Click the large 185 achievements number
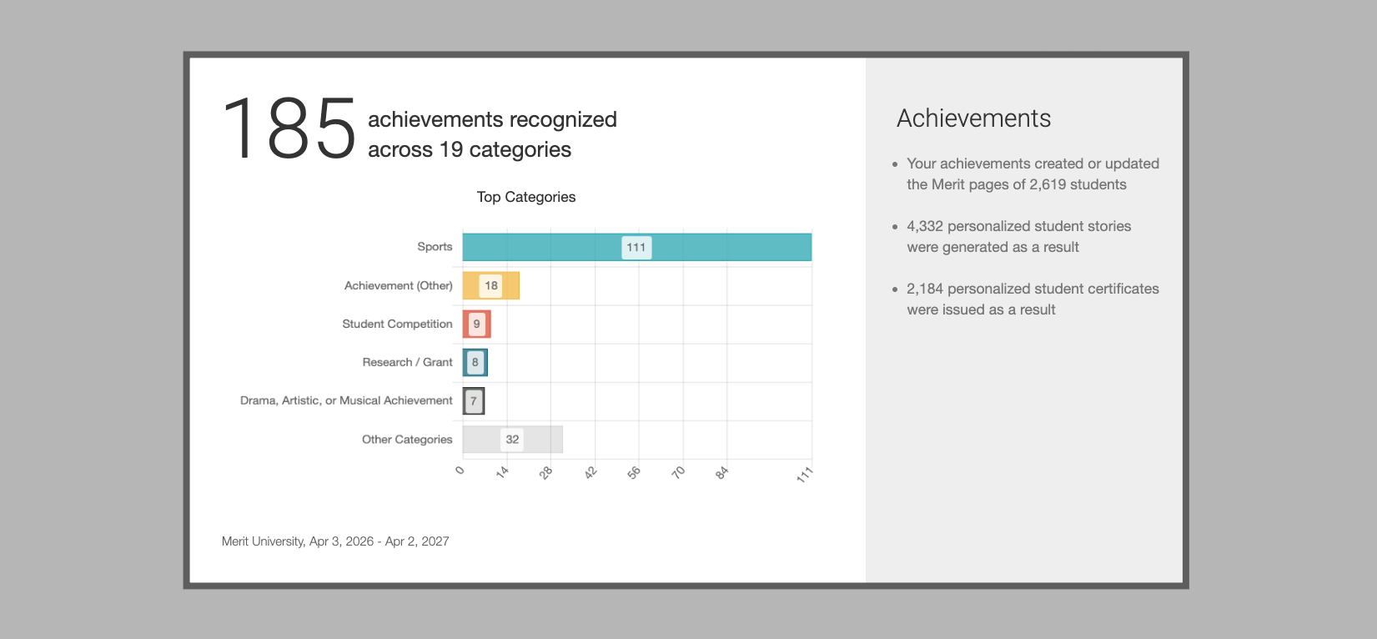 (x=289, y=129)
